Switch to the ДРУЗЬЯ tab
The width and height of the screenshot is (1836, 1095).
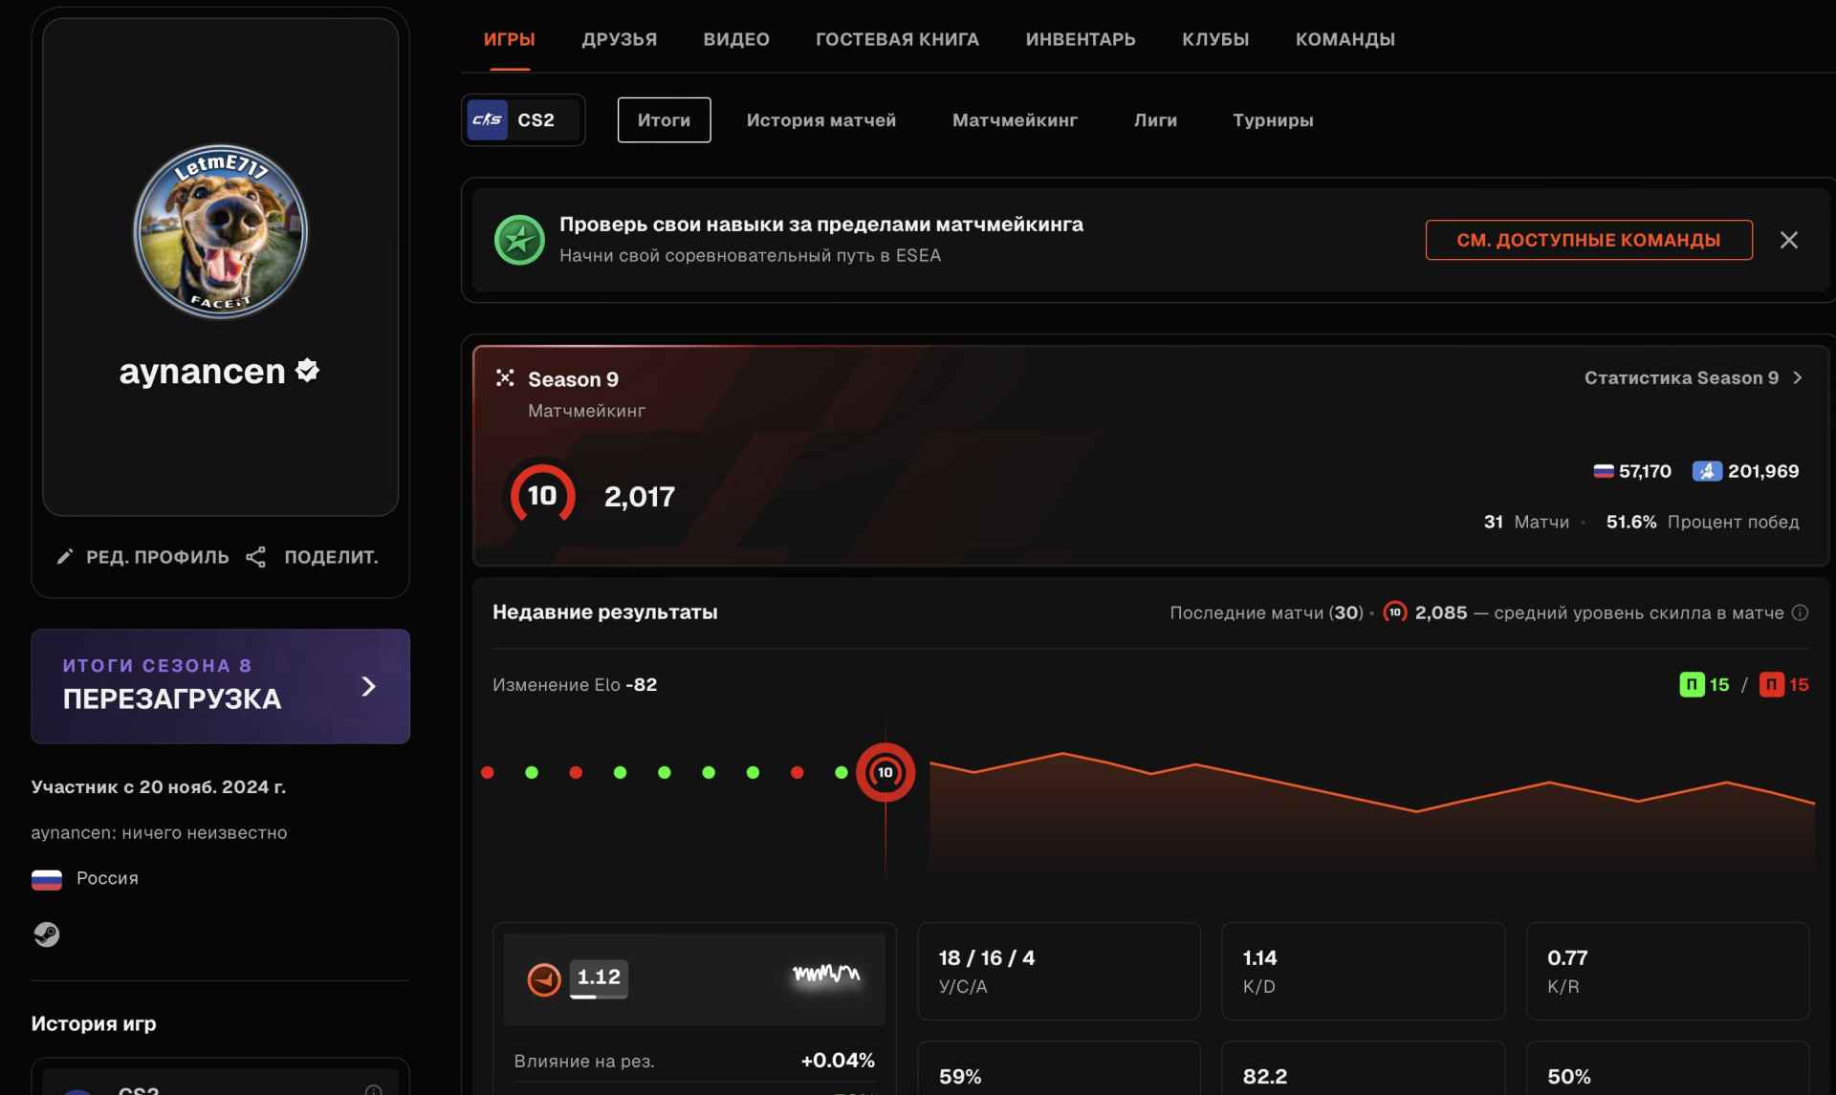click(619, 39)
